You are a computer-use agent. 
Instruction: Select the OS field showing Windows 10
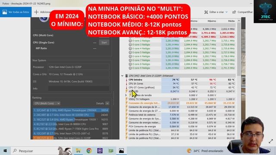[78, 81]
